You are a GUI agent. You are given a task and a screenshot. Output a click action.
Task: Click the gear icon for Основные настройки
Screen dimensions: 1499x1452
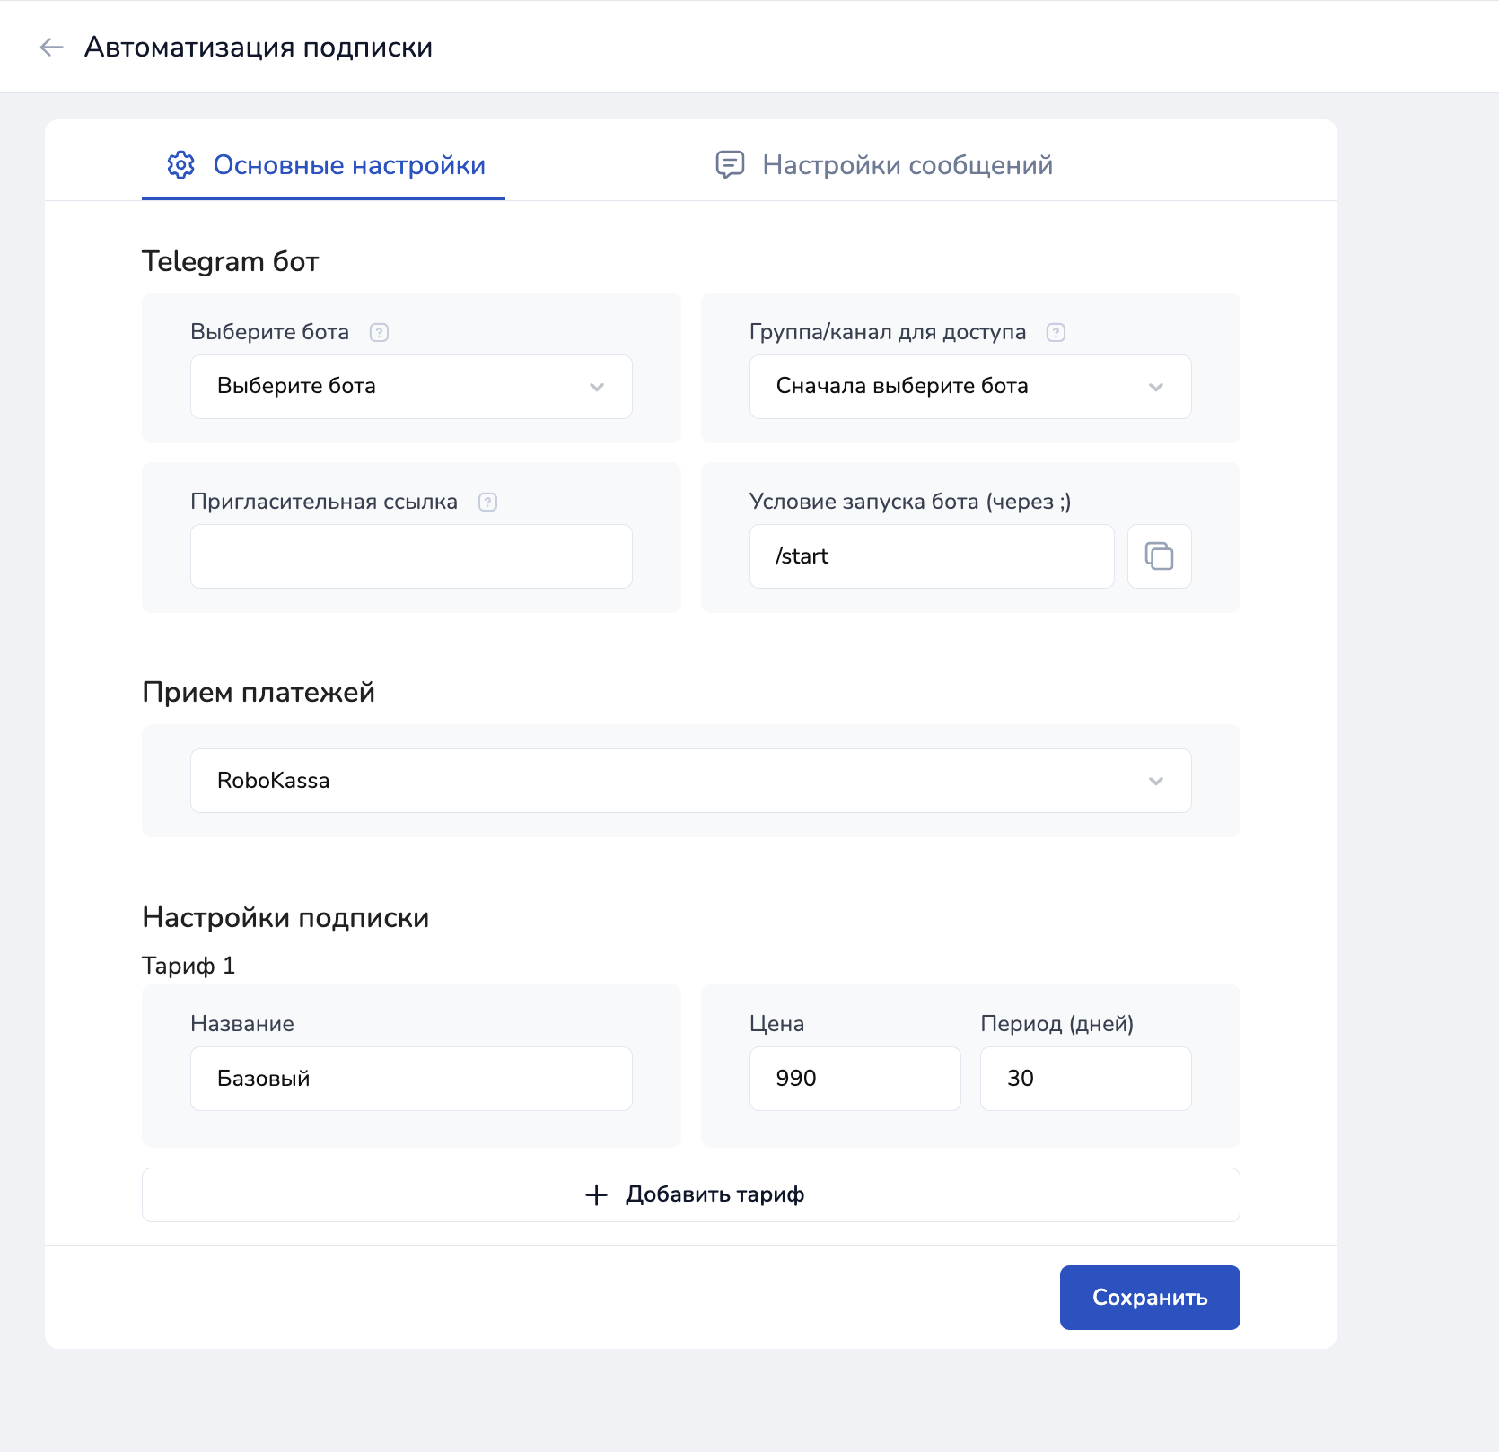point(180,165)
